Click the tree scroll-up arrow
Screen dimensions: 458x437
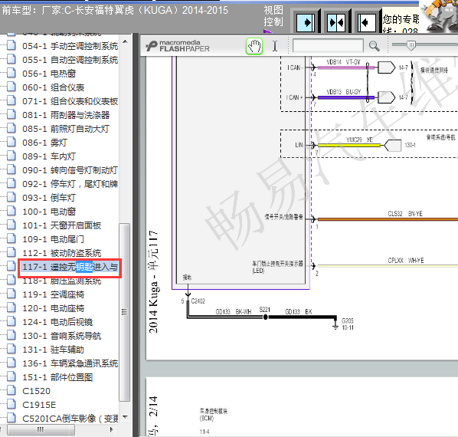click(x=125, y=41)
